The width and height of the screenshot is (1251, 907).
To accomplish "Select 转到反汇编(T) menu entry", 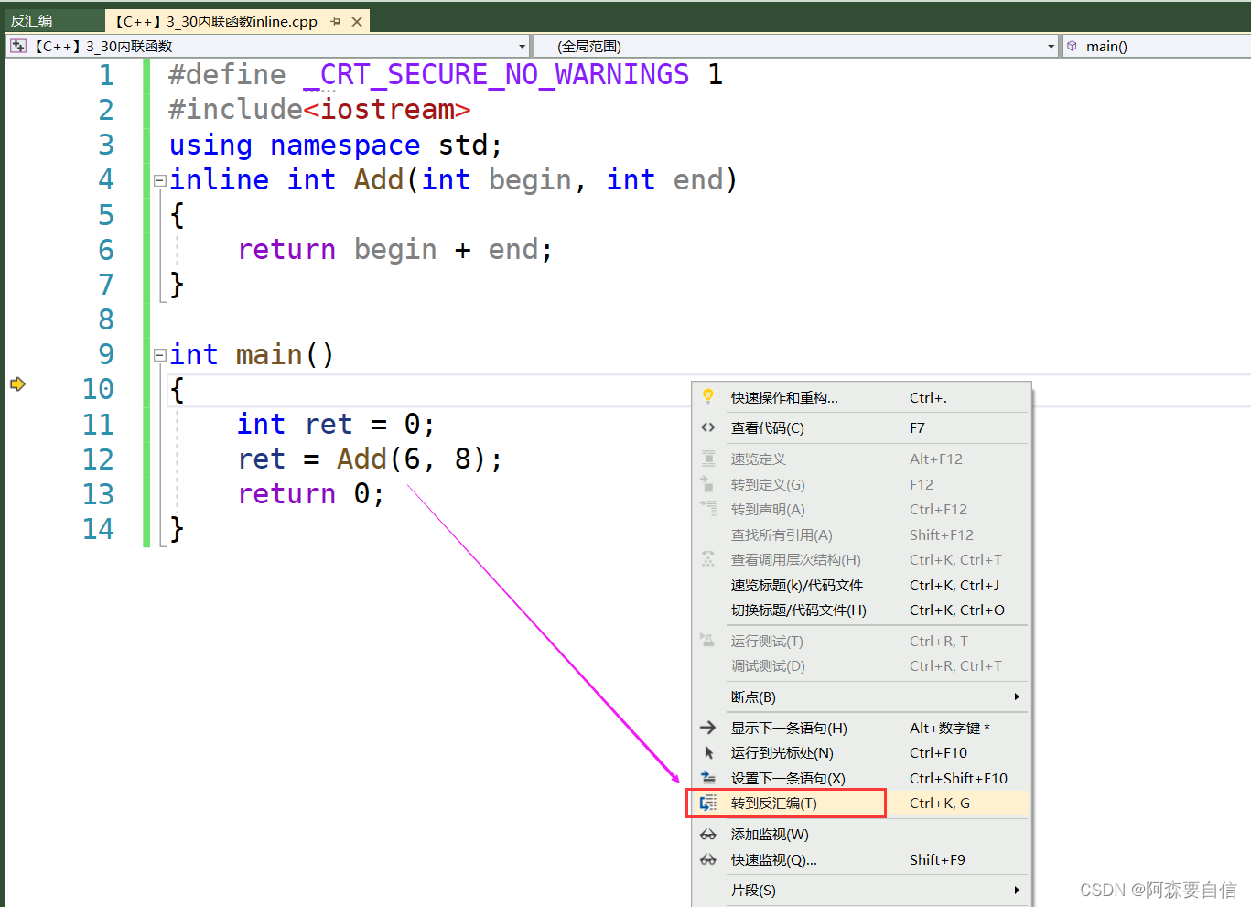I will pyautogui.click(x=861, y=803).
